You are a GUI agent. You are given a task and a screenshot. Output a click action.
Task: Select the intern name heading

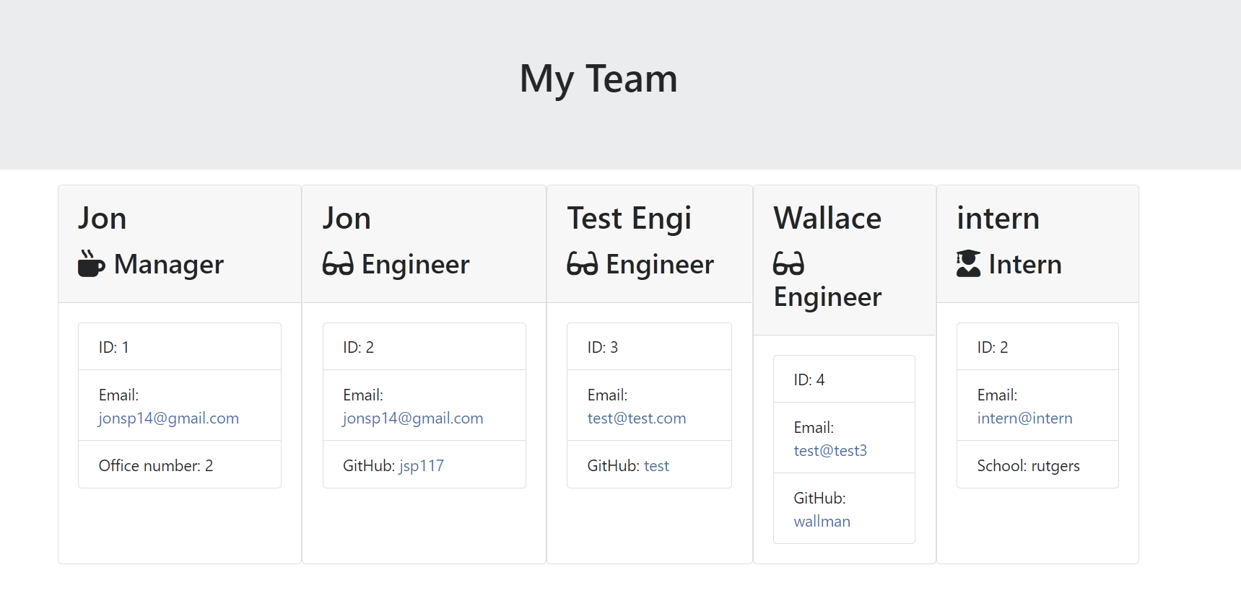point(998,219)
